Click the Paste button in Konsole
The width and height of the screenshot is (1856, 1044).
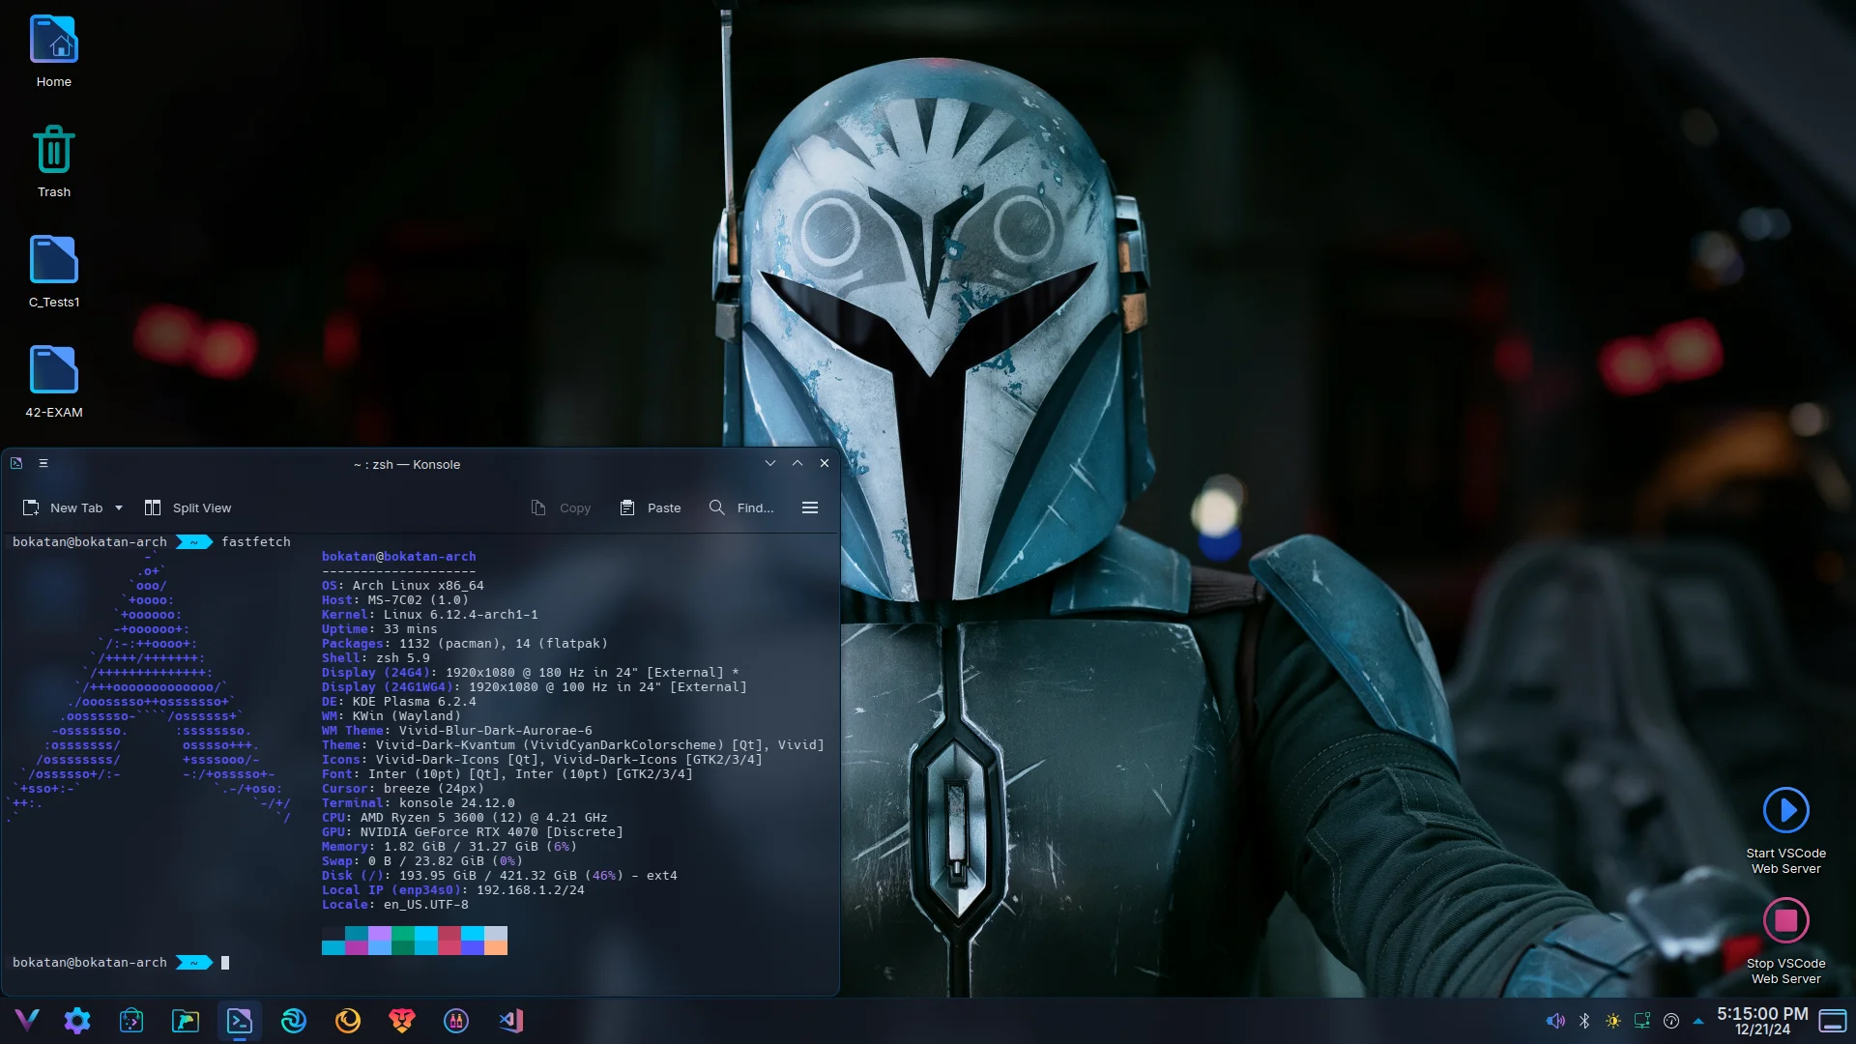(x=651, y=507)
